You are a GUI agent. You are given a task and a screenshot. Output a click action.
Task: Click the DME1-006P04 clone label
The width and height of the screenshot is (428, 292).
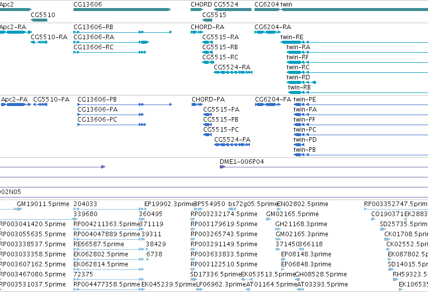click(242, 162)
